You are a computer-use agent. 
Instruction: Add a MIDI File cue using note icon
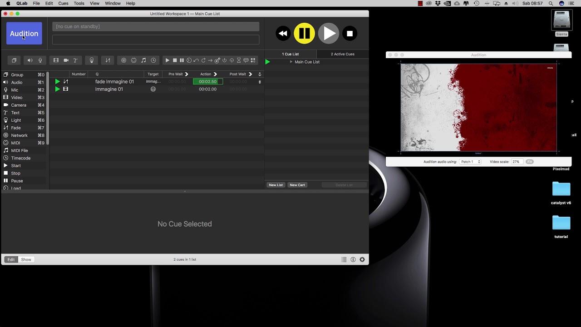coord(143,60)
